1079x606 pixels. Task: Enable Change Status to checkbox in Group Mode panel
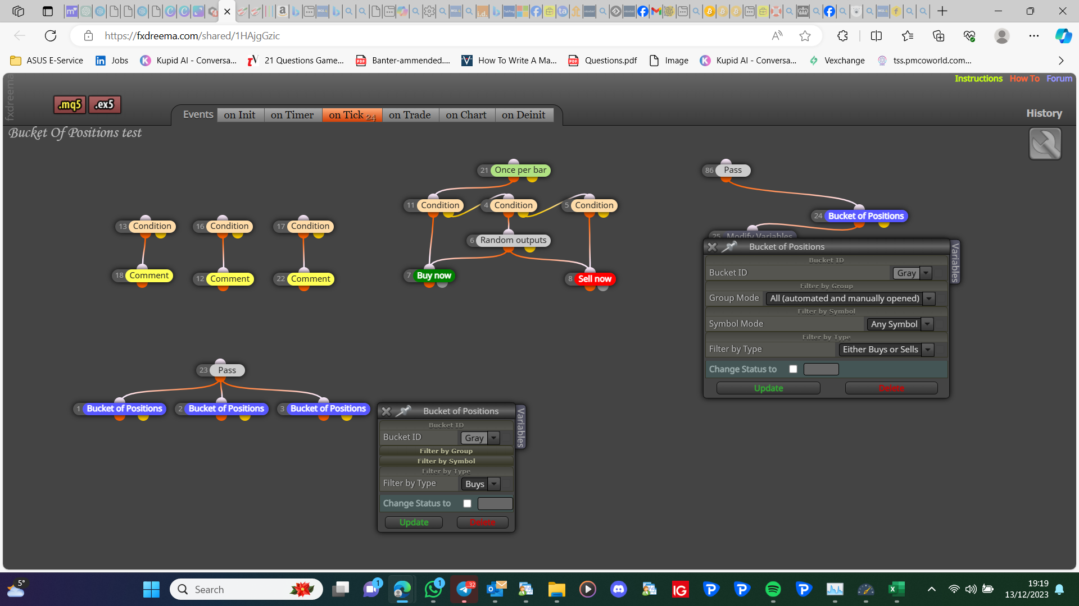click(793, 369)
